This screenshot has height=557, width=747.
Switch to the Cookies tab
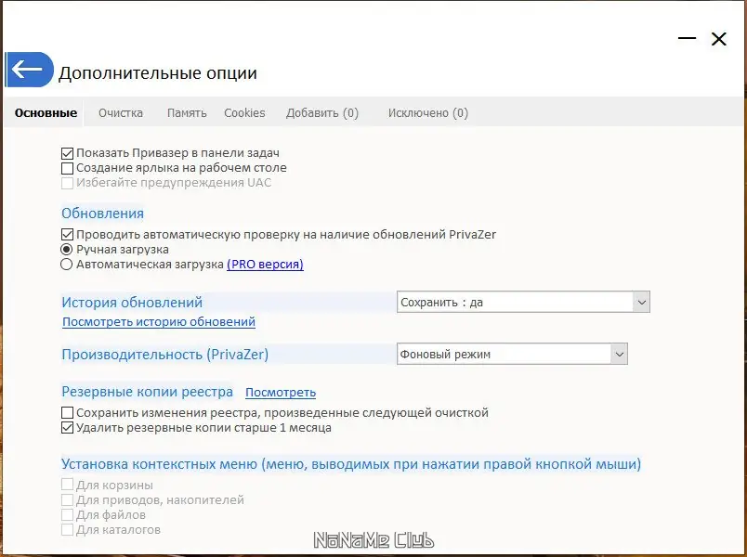(x=244, y=113)
